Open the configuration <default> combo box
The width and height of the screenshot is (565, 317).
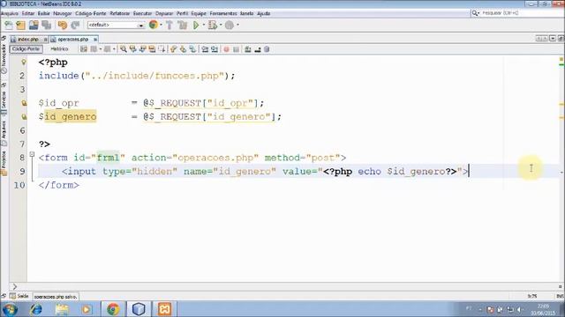tap(116, 25)
